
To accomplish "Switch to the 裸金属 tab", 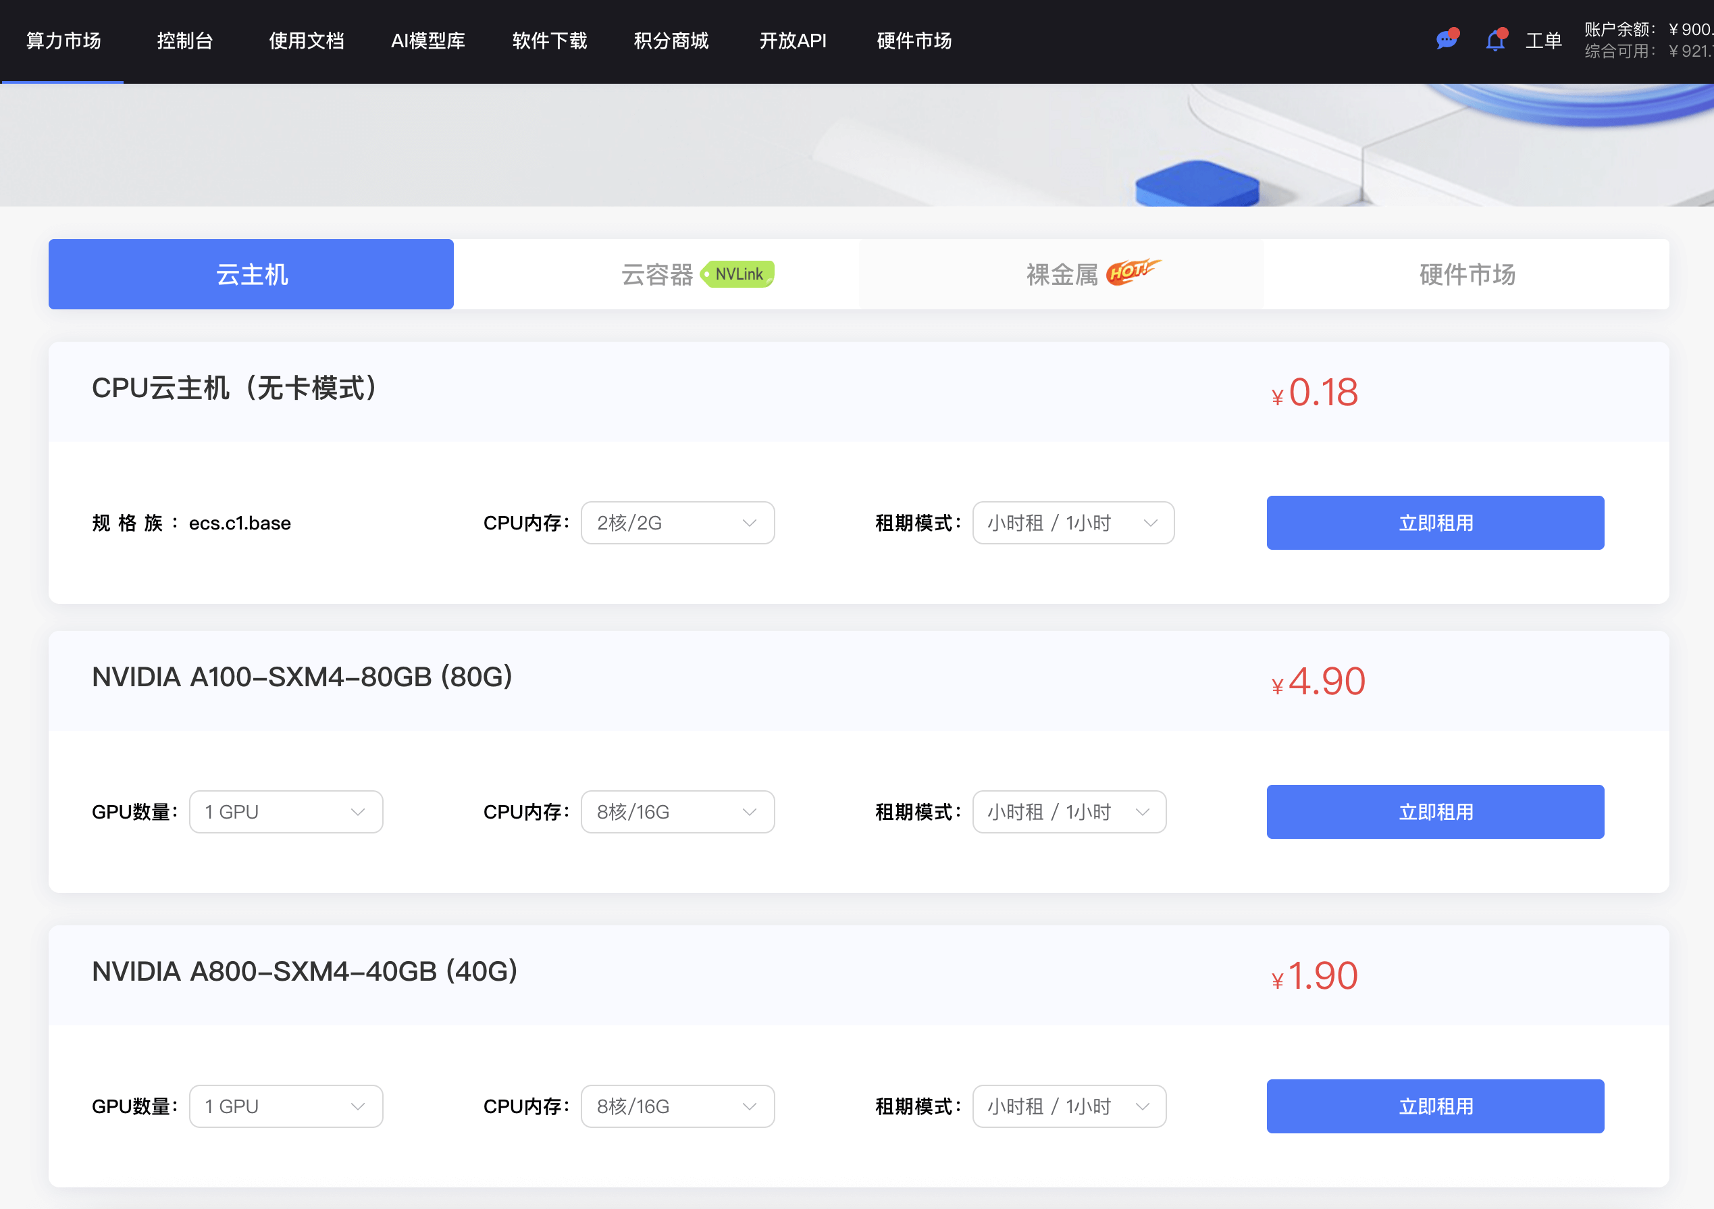I will [1061, 275].
